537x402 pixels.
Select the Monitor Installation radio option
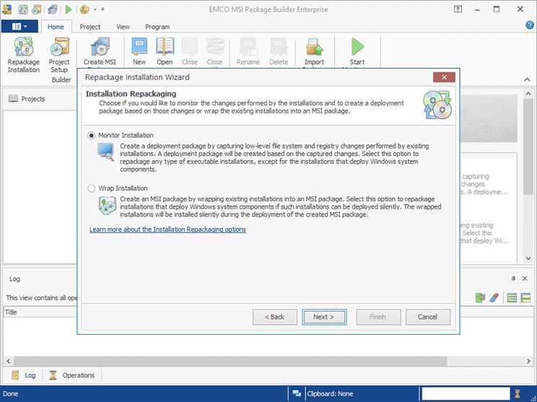(91, 136)
